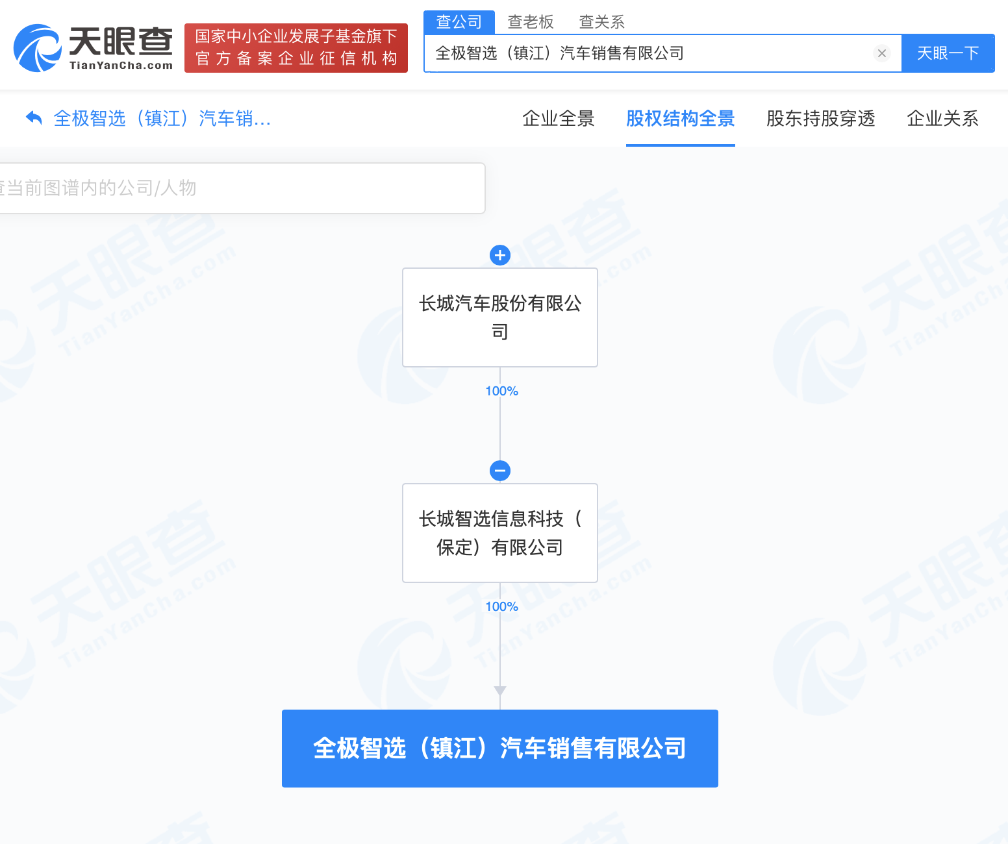Open the 企业全景 tab
This screenshot has height=844, width=1008.
click(559, 118)
